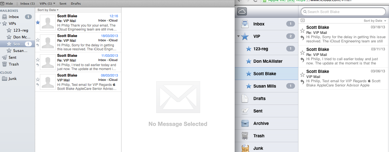Screen dimensions: 389x152
Task: Click the reply arrow on iCloud 03/18/13 message
Action: tap(302, 38)
